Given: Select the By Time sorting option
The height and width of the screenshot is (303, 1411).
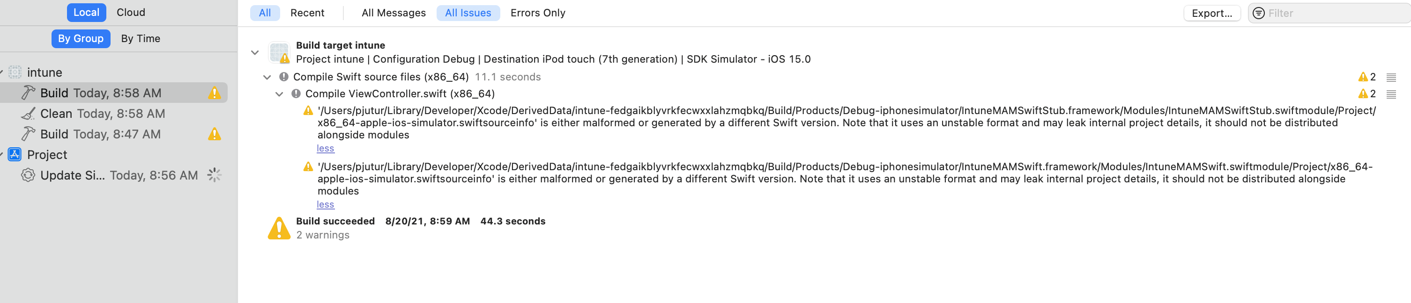Looking at the screenshot, I should pos(141,38).
